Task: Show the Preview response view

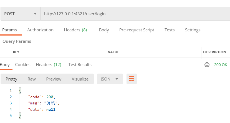Action: pos(54,79)
